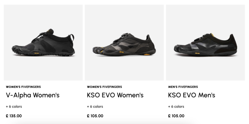249x124 pixels.
Task: Open the KSO EVO Women's shoe image
Action: pyautogui.click(x=124, y=43)
